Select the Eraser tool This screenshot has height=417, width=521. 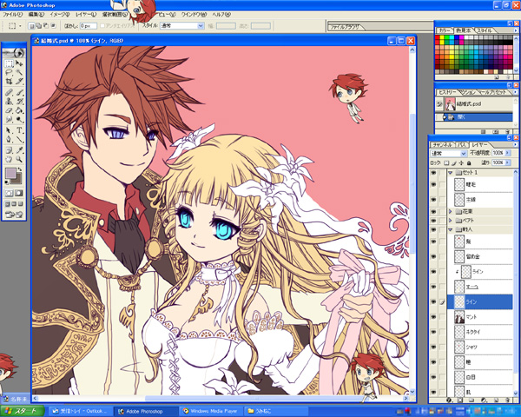(x=9, y=110)
